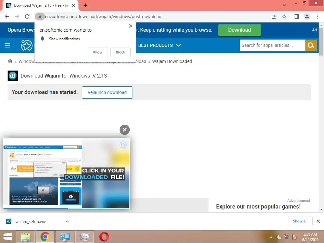324x243 pixels.
Task: Go back to the previous page
Action: [7, 16]
